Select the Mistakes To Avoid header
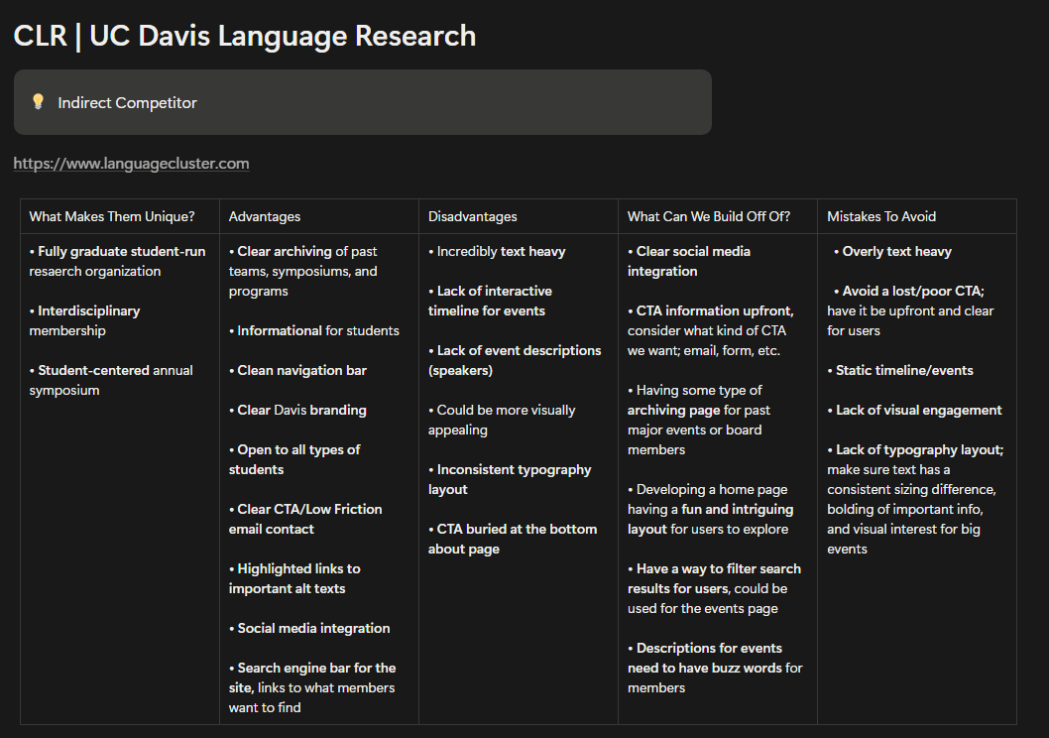 (x=881, y=216)
